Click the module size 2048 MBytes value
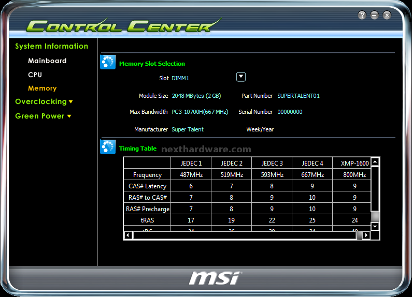This screenshot has width=412, height=297. [196, 96]
